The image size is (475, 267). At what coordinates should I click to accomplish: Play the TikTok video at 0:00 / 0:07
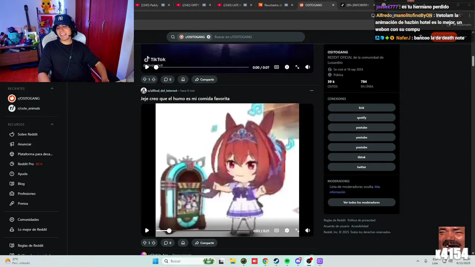147,67
